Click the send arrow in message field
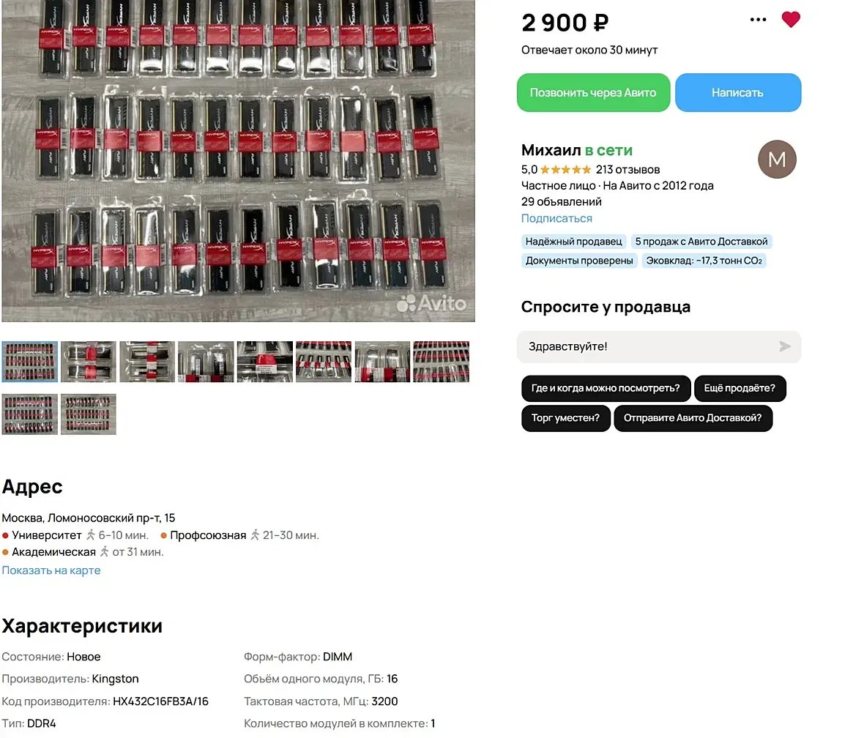 (785, 346)
